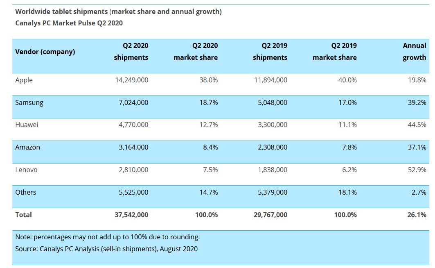The image size is (435, 268).
Task: Click Amazon's shipments value 3,164,000
Action: coord(133,148)
